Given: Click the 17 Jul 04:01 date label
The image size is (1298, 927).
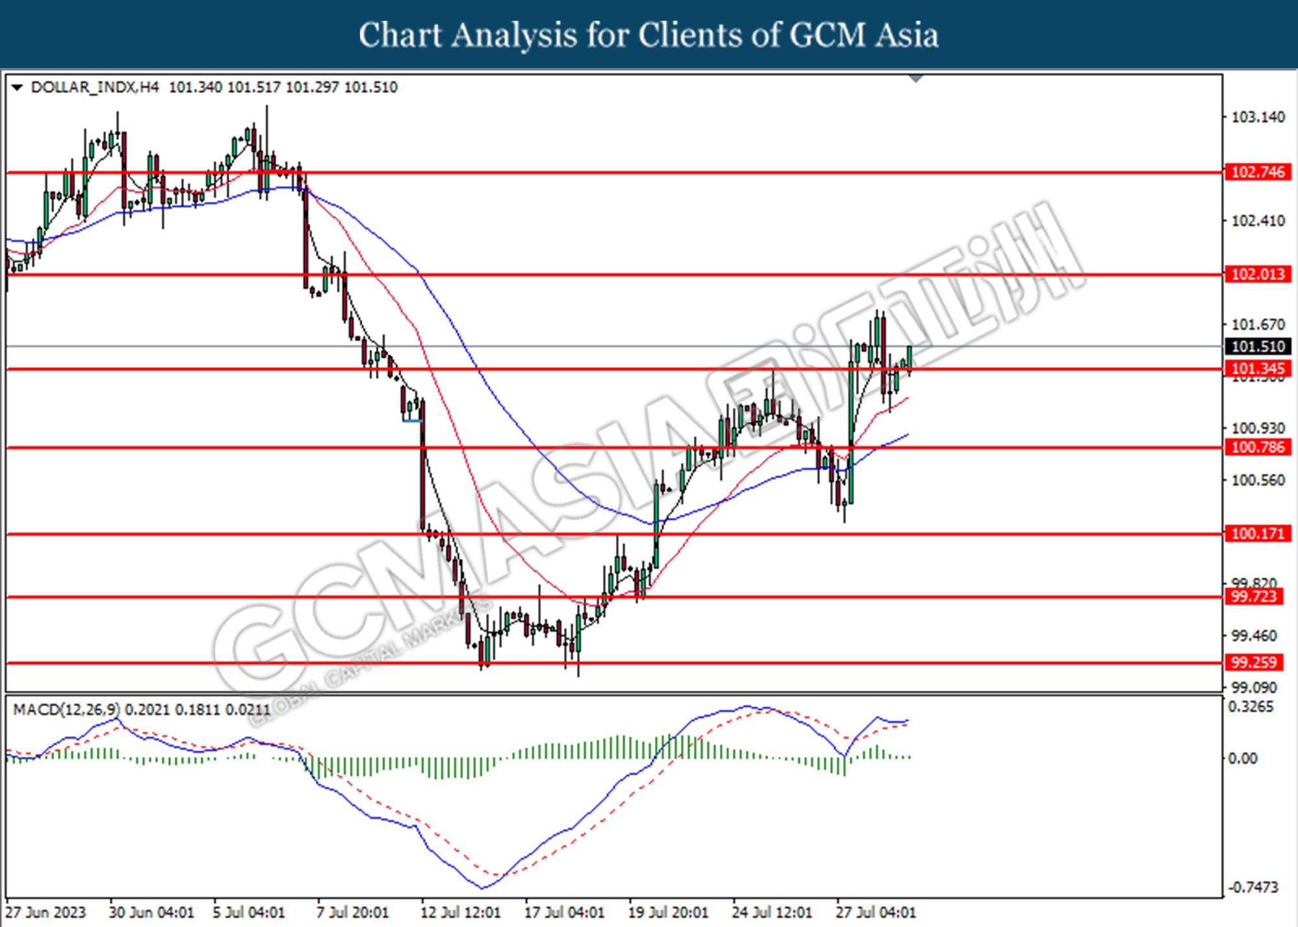Looking at the screenshot, I should coord(564,912).
